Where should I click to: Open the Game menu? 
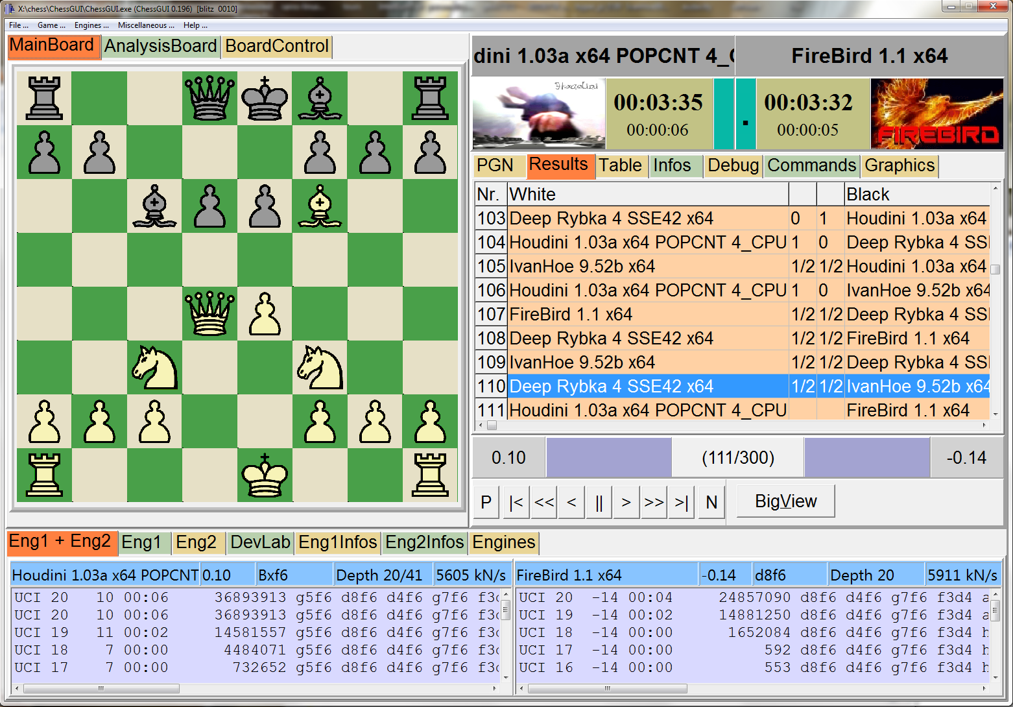coord(51,25)
